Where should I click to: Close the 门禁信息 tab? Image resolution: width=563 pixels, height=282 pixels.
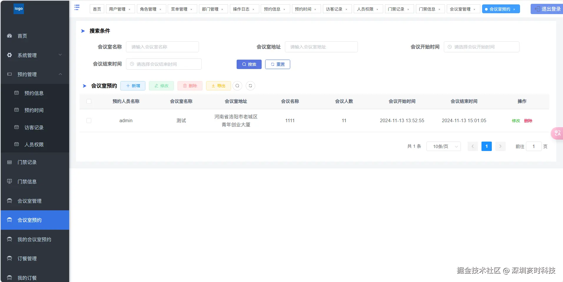coord(439,9)
